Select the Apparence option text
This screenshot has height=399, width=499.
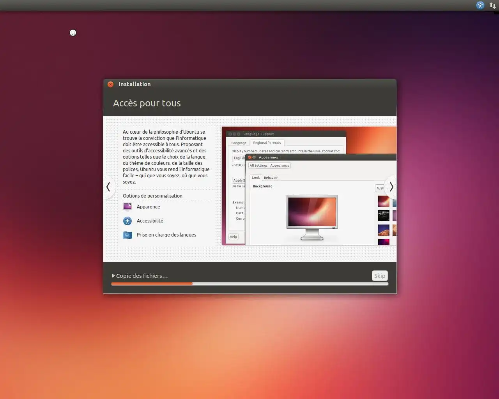pyautogui.click(x=148, y=207)
